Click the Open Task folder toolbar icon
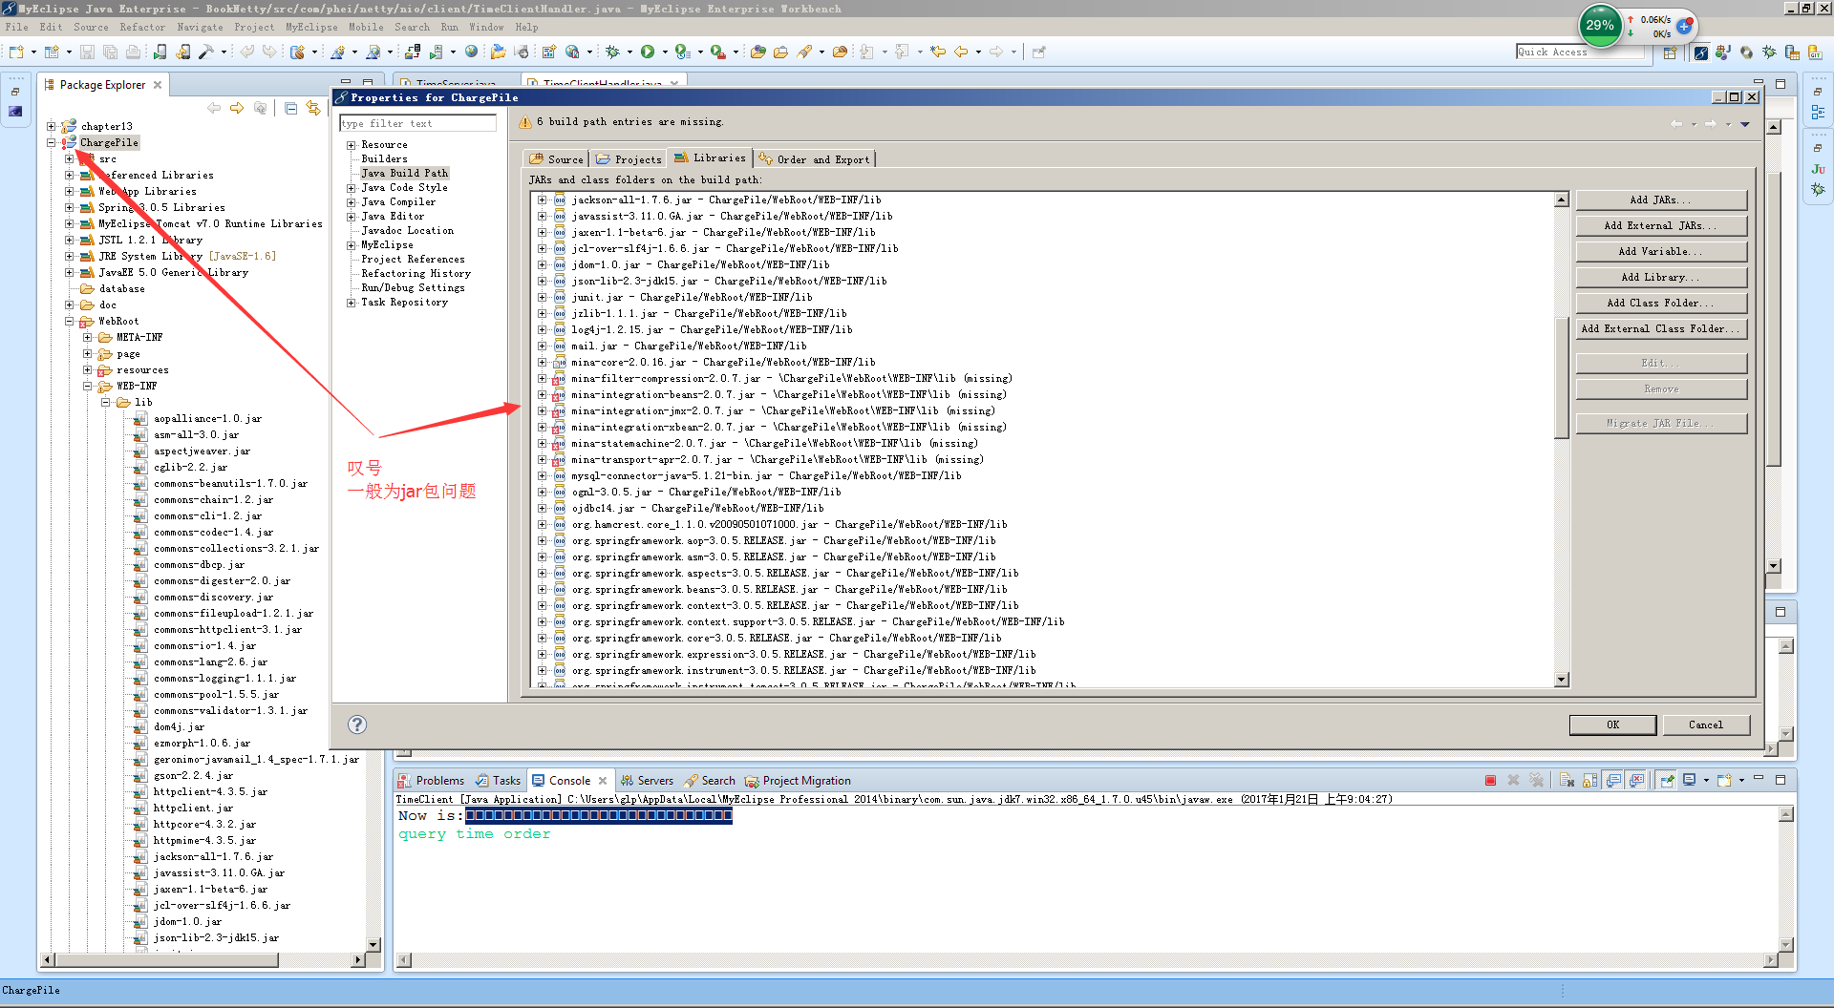The width and height of the screenshot is (1834, 1008). click(780, 52)
